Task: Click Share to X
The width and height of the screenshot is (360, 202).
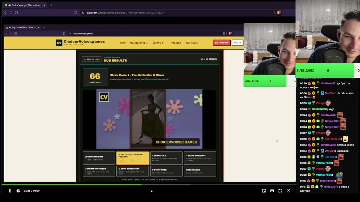Action: [x=166, y=158]
